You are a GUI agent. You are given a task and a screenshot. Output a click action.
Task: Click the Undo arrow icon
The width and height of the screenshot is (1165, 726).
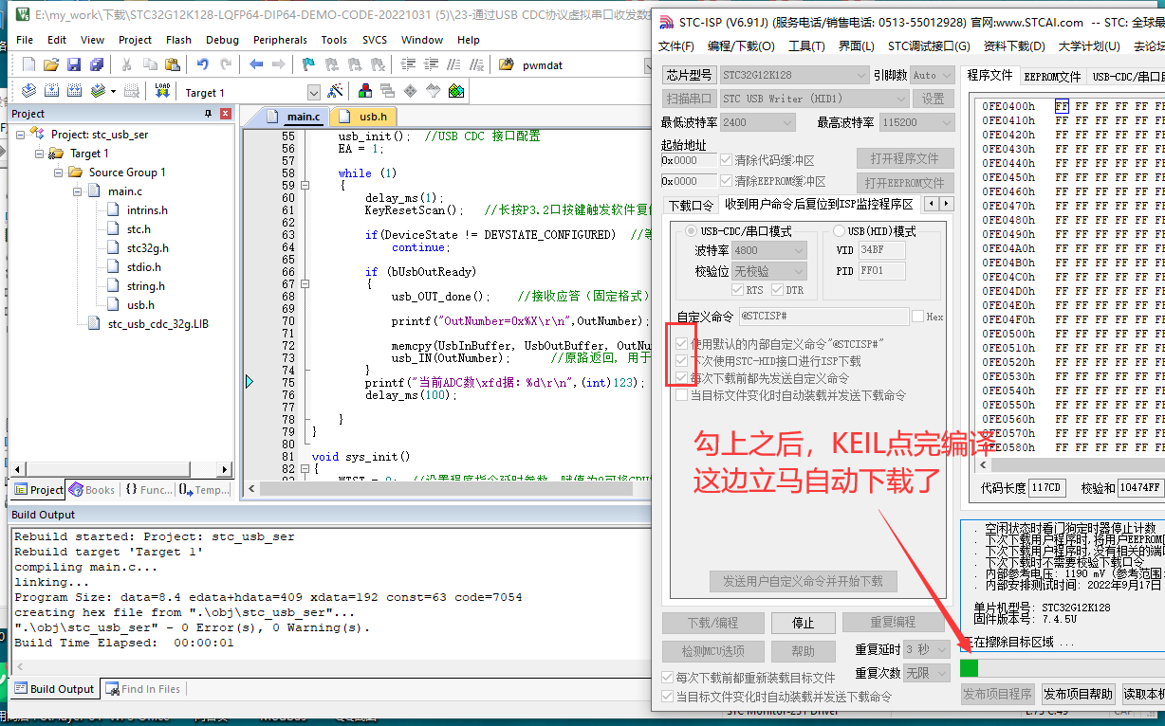(x=202, y=64)
